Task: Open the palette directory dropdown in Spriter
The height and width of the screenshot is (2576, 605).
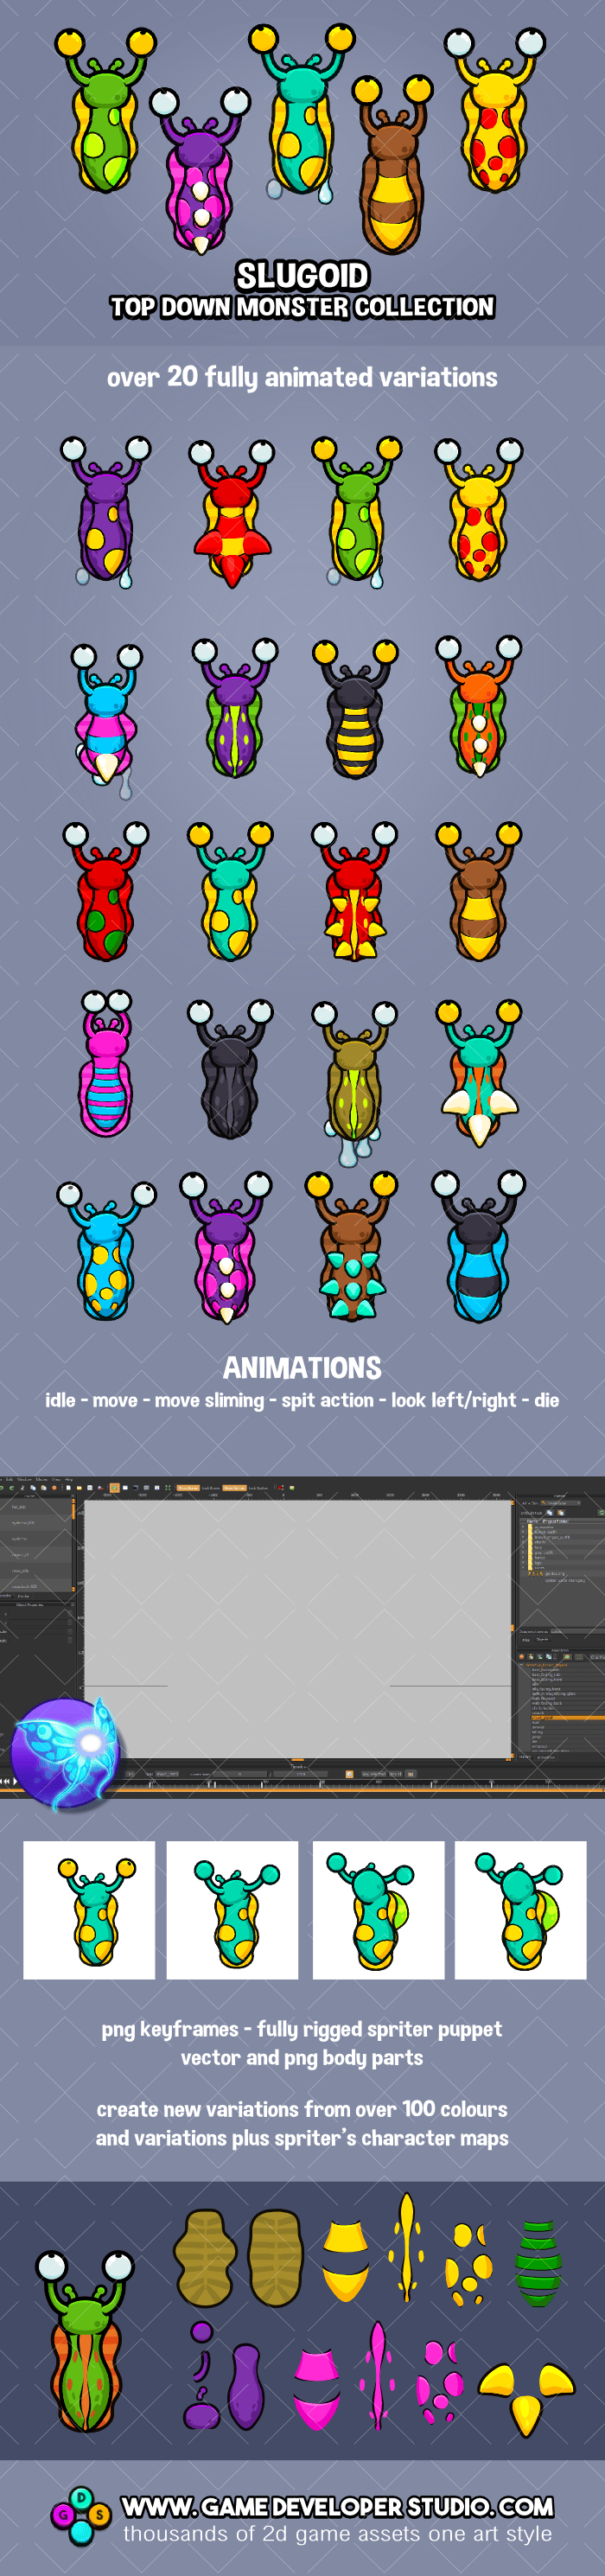Action: pos(560,1503)
